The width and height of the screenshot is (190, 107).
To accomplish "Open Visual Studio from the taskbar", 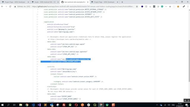I will (39, 105).
